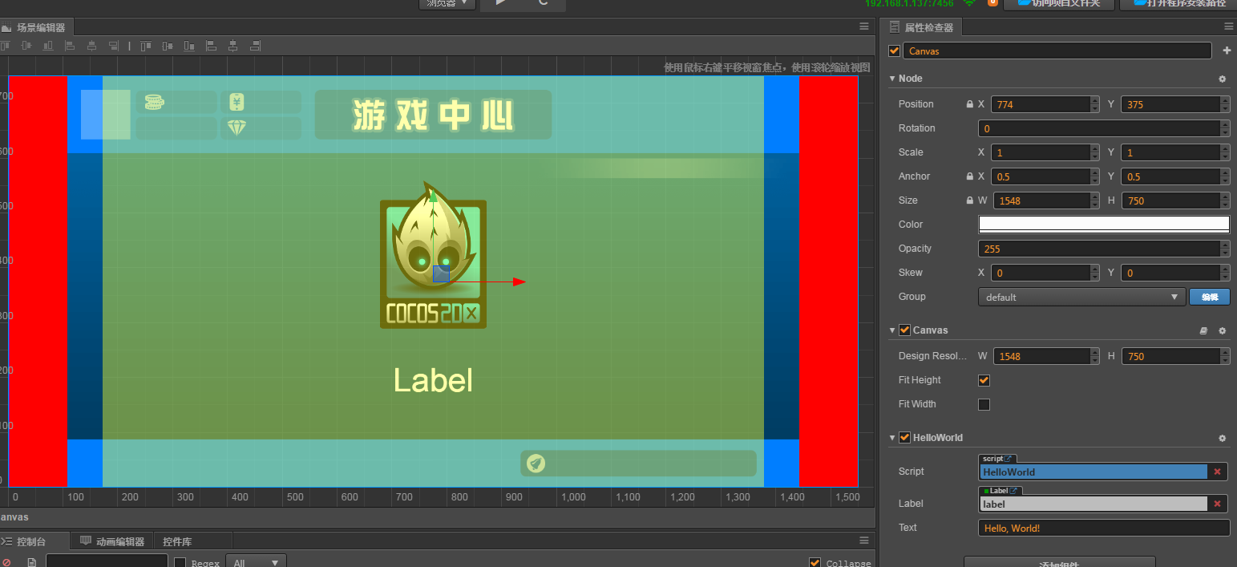Click the Canvas node name field
This screenshot has height=567, width=1237.
point(1057,51)
